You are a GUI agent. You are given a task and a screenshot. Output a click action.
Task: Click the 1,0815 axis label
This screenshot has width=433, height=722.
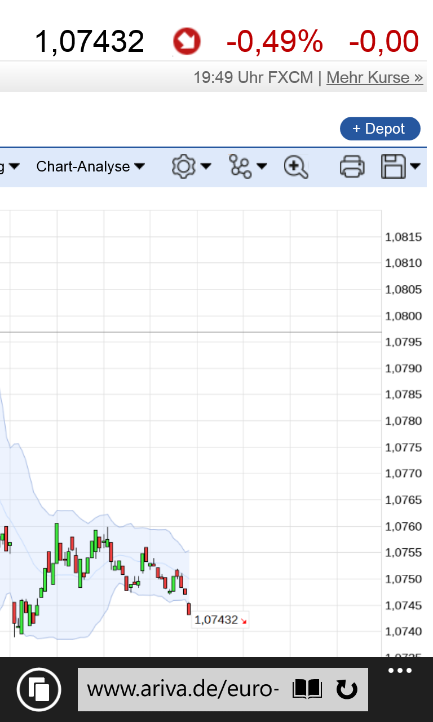pos(403,237)
